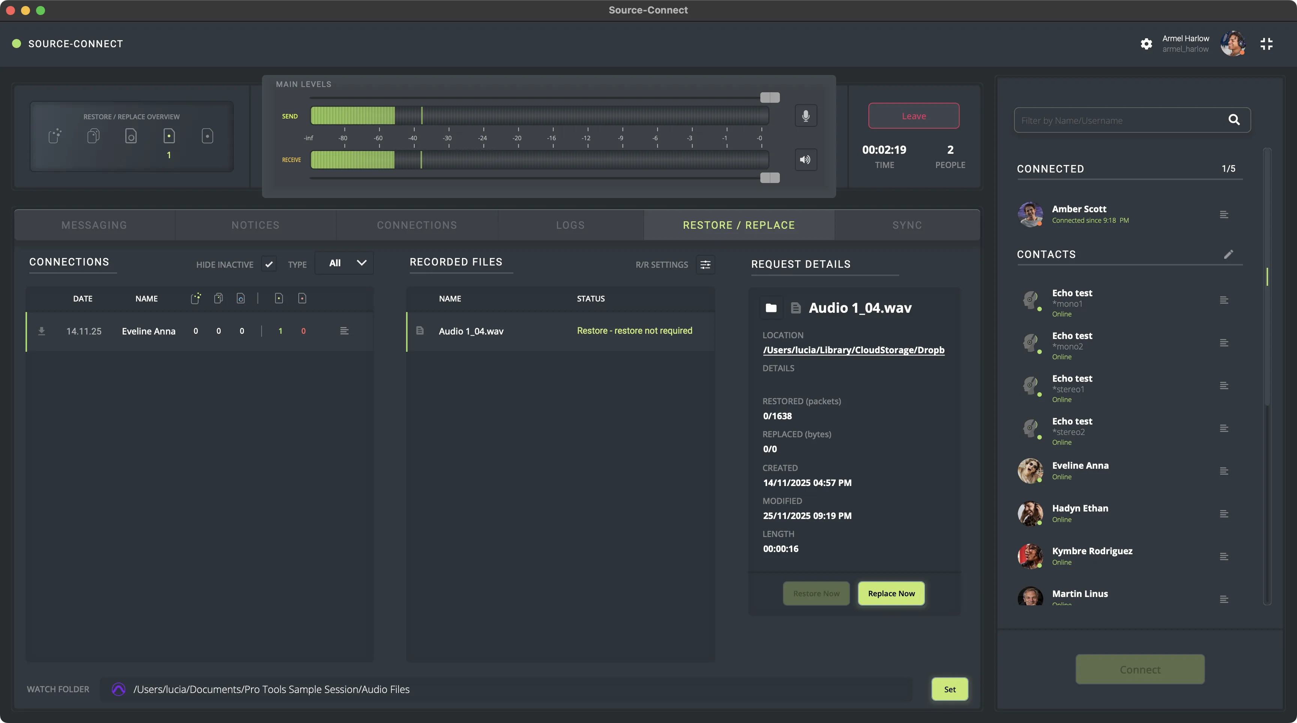The width and height of the screenshot is (1297, 723).
Task: Click first overview icon in Restore/Replace Overview
Action: pos(55,136)
